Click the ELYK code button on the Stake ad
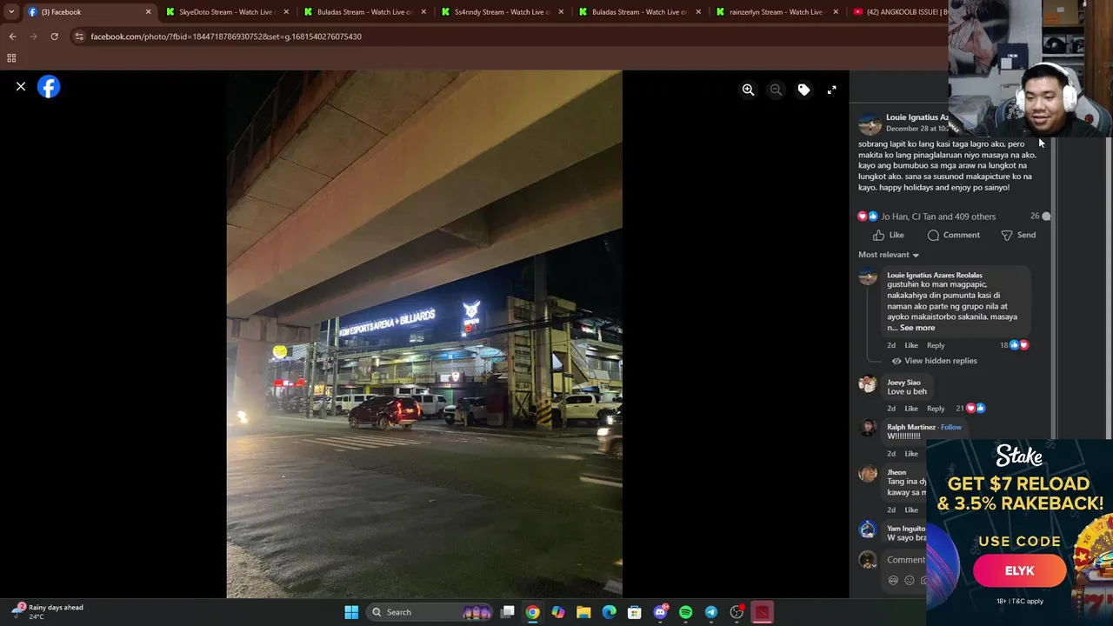 (x=1019, y=570)
